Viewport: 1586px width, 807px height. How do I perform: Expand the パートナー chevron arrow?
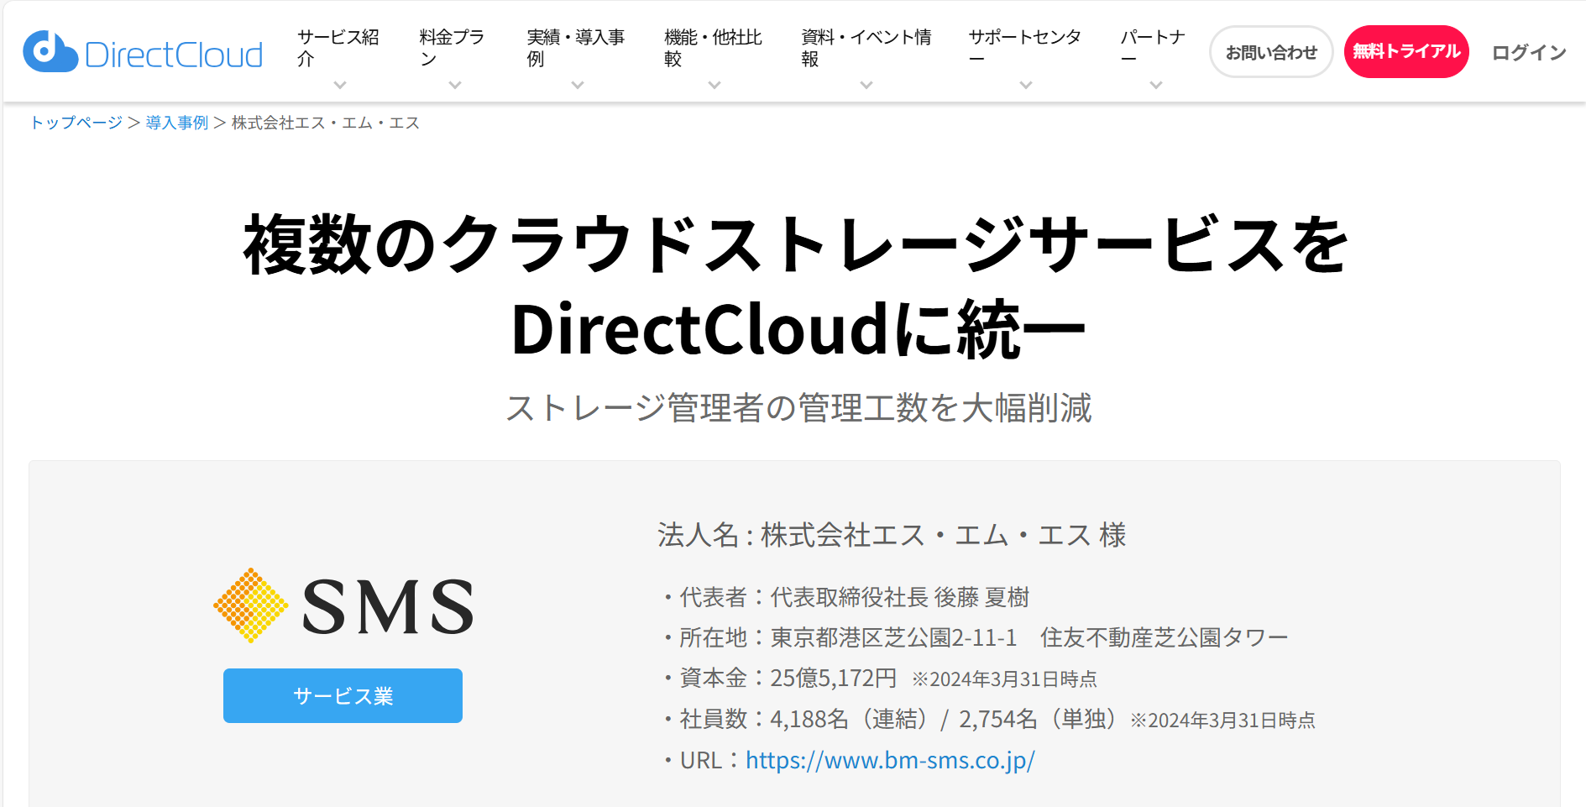pos(1156,85)
